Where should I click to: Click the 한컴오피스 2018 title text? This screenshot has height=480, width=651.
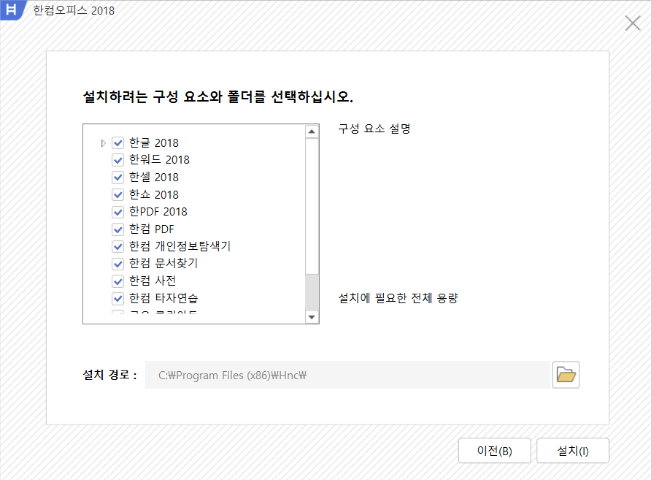click(74, 10)
